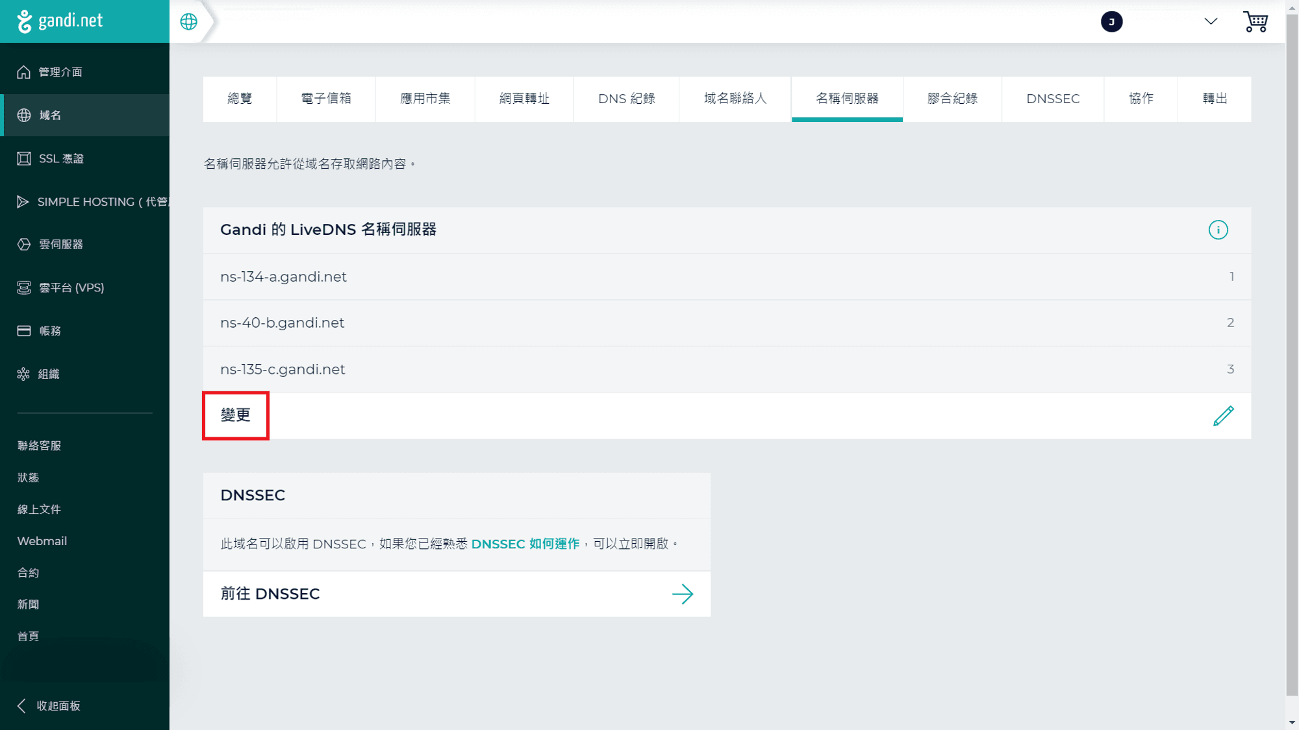Click the globe breadcrumb icon
Screen dimensions: 1299x730
point(188,21)
